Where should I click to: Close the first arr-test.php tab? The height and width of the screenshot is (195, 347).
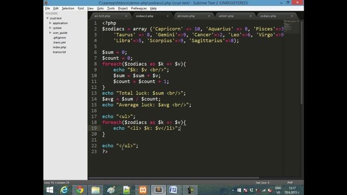pyautogui.click(x=126, y=16)
